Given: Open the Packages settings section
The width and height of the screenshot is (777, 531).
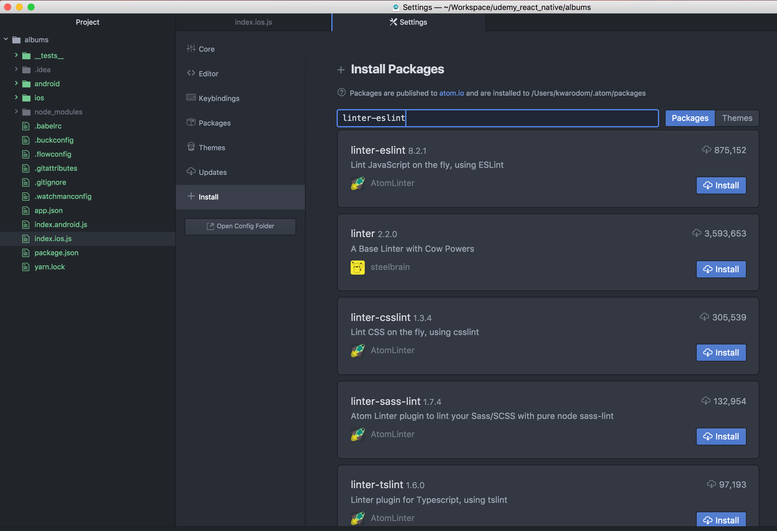Looking at the screenshot, I should click(214, 123).
